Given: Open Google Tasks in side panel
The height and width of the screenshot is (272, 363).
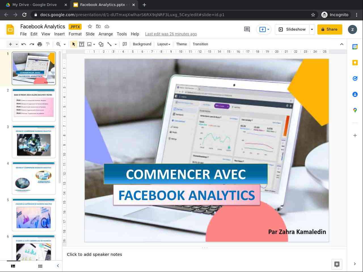Looking at the screenshot, I should point(355,78).
